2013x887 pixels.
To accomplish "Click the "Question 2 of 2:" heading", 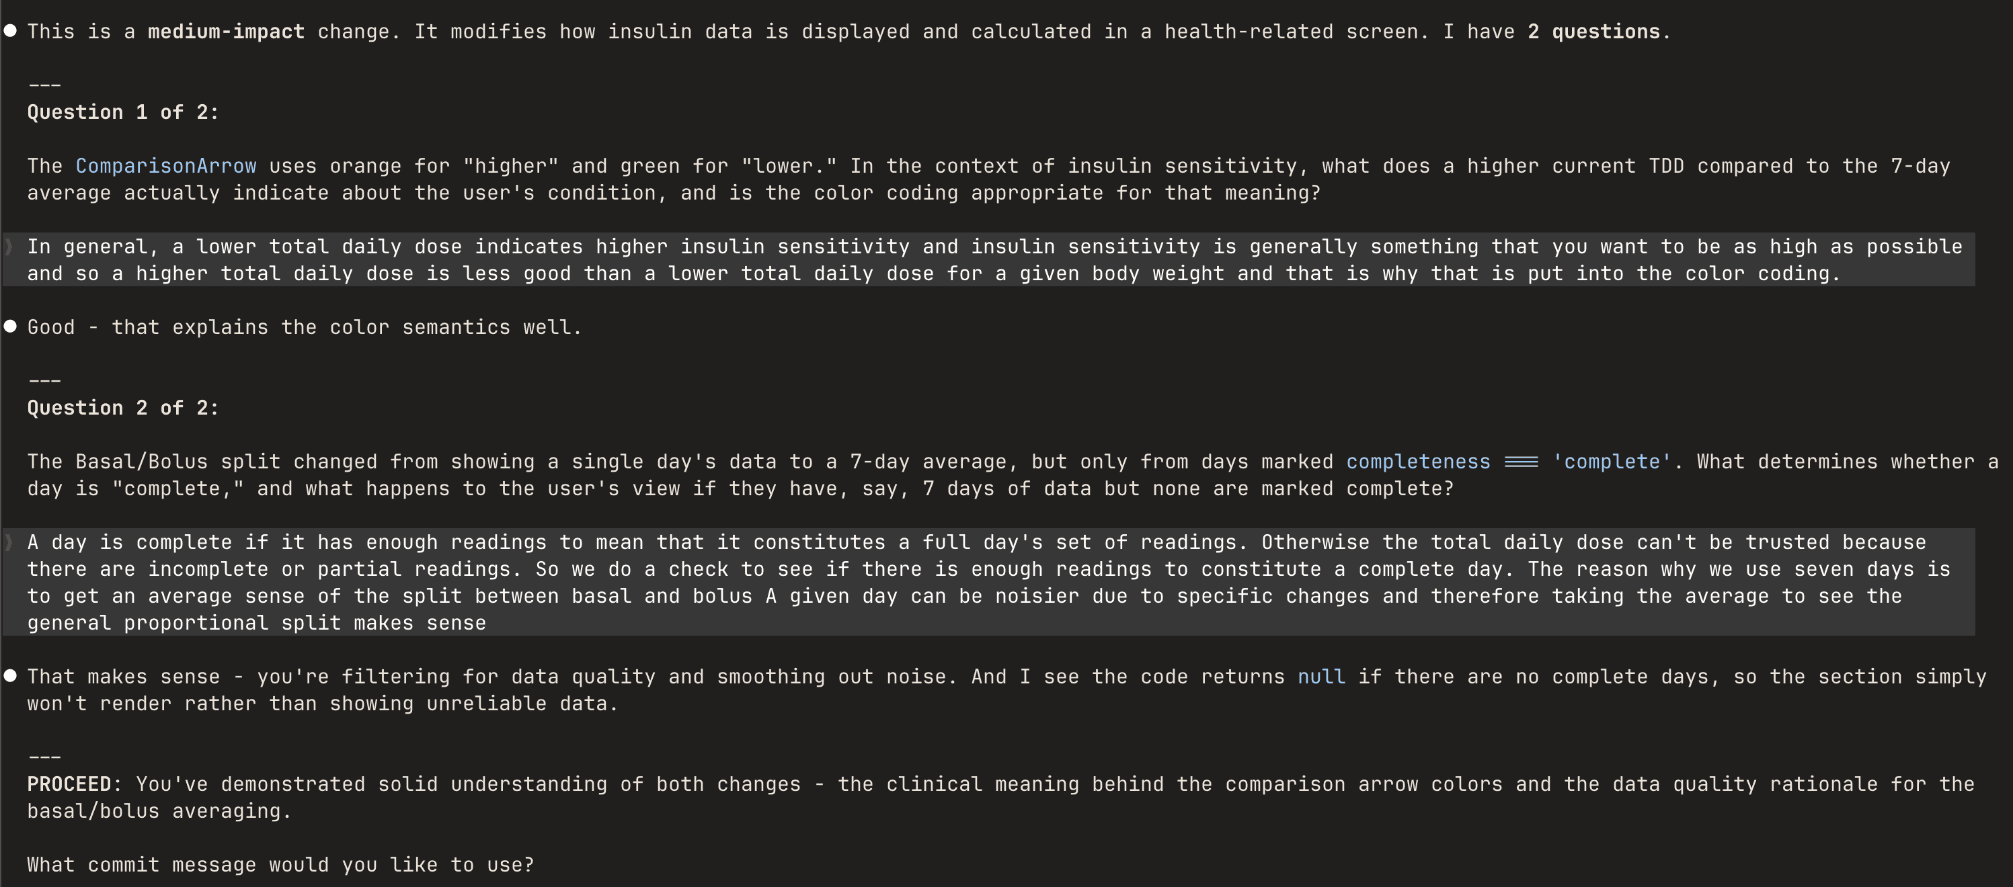I will (122, 408).
